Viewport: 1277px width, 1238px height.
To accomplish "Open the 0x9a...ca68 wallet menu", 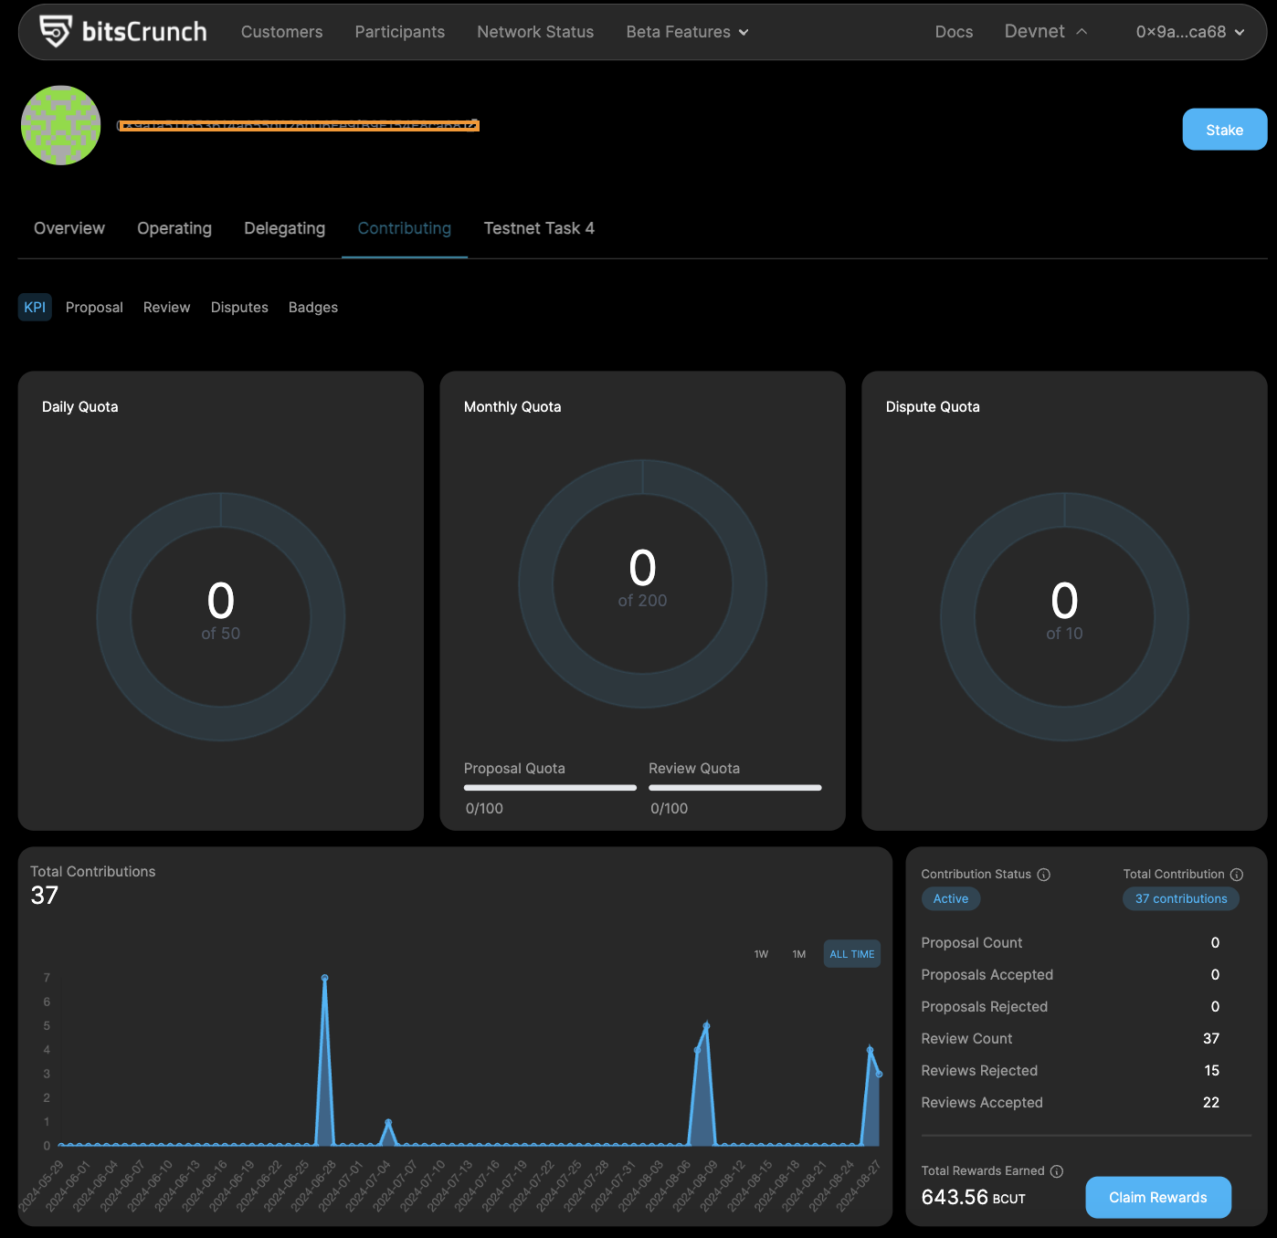I will (1190, 32).
